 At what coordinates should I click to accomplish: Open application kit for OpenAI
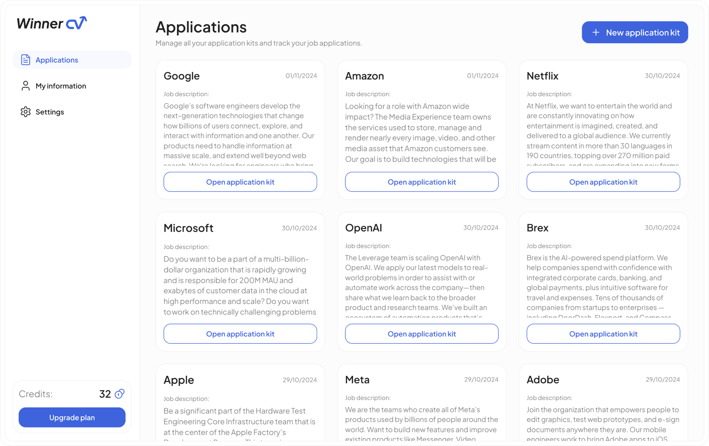pyautogui.click(x=422, y=334)
